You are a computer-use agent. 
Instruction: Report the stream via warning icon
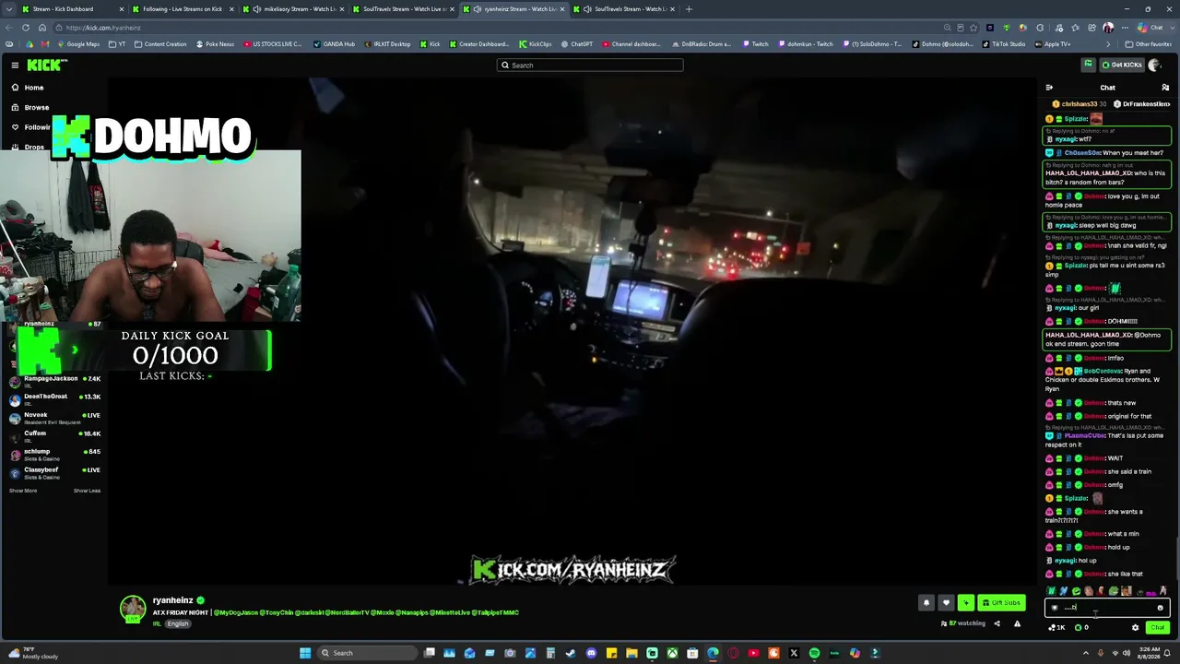1017,624
